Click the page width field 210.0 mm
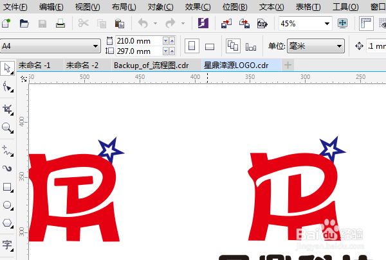This screenshot has width=386, height=260. pyautogui.click(x=139, y=41)
